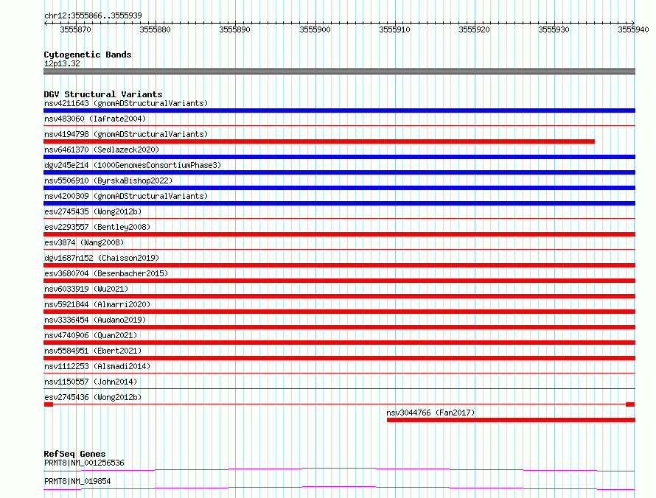Click the red bar under nsv3044766

click(x=512, y=420)
